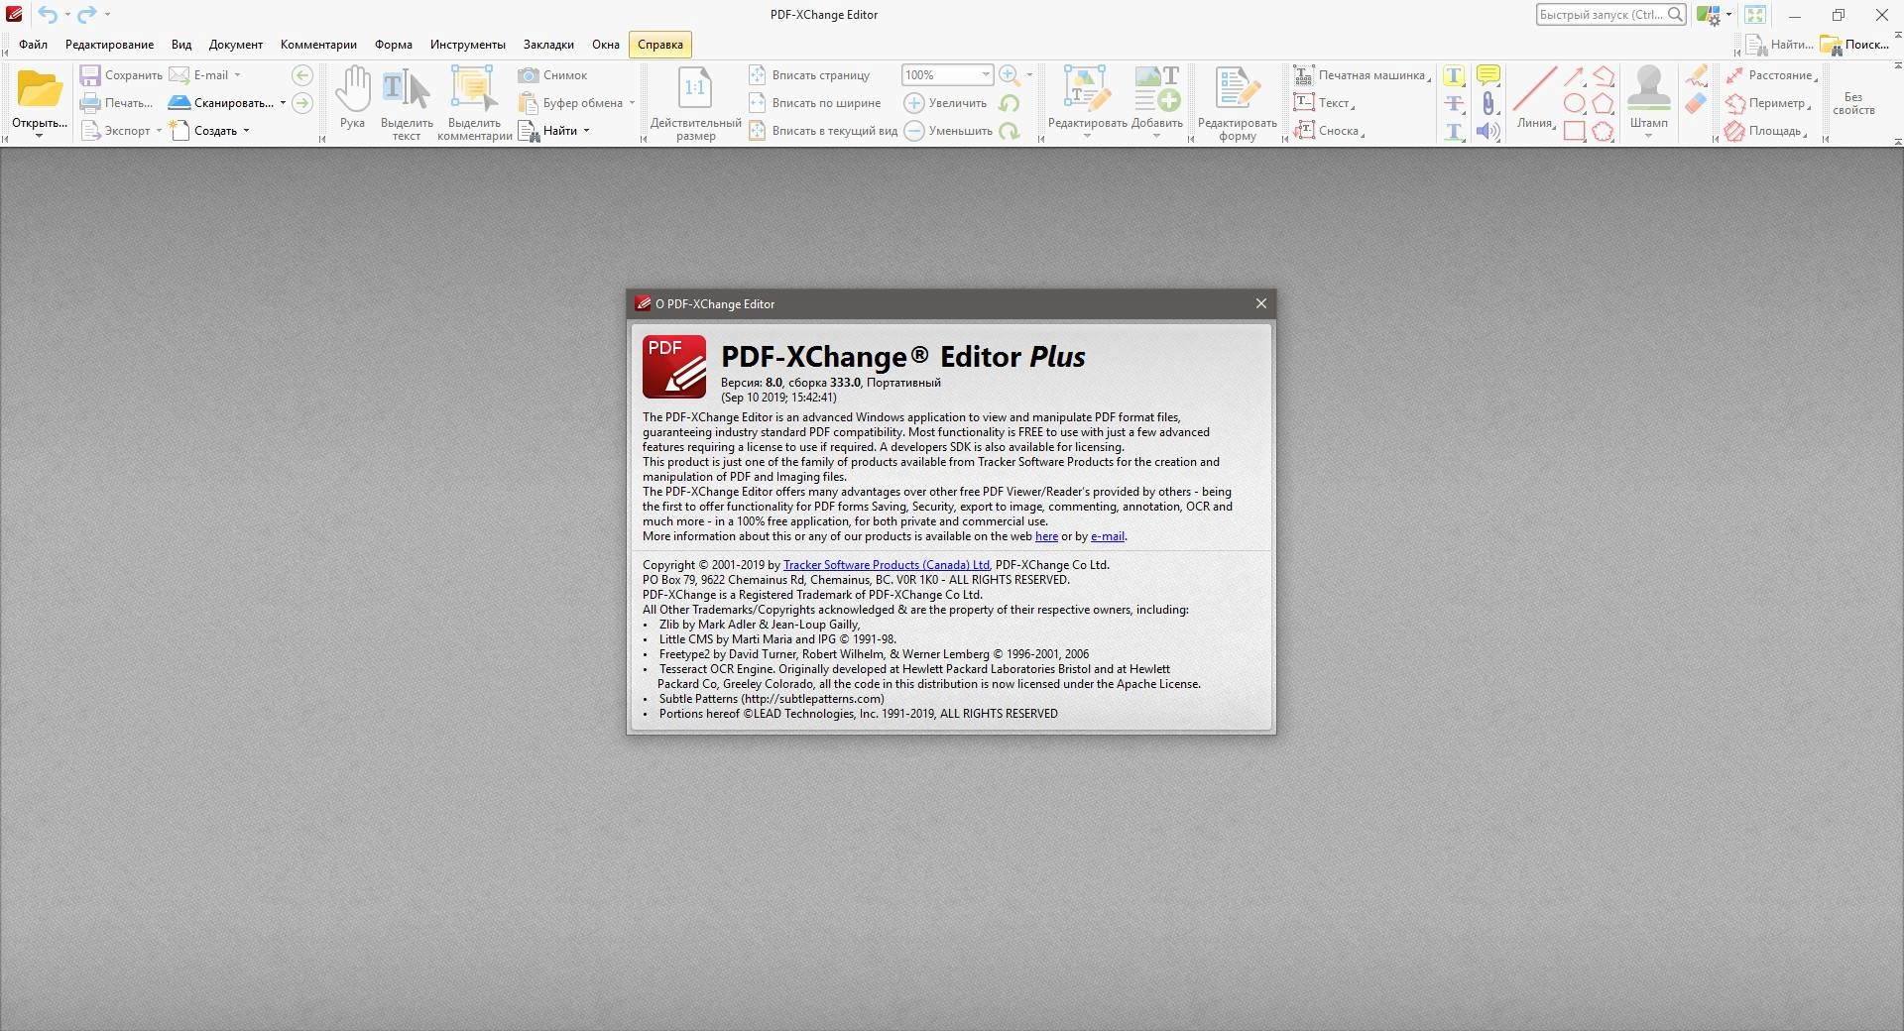
Task: Click the Открыть open file button
Action: coord(40,102)
